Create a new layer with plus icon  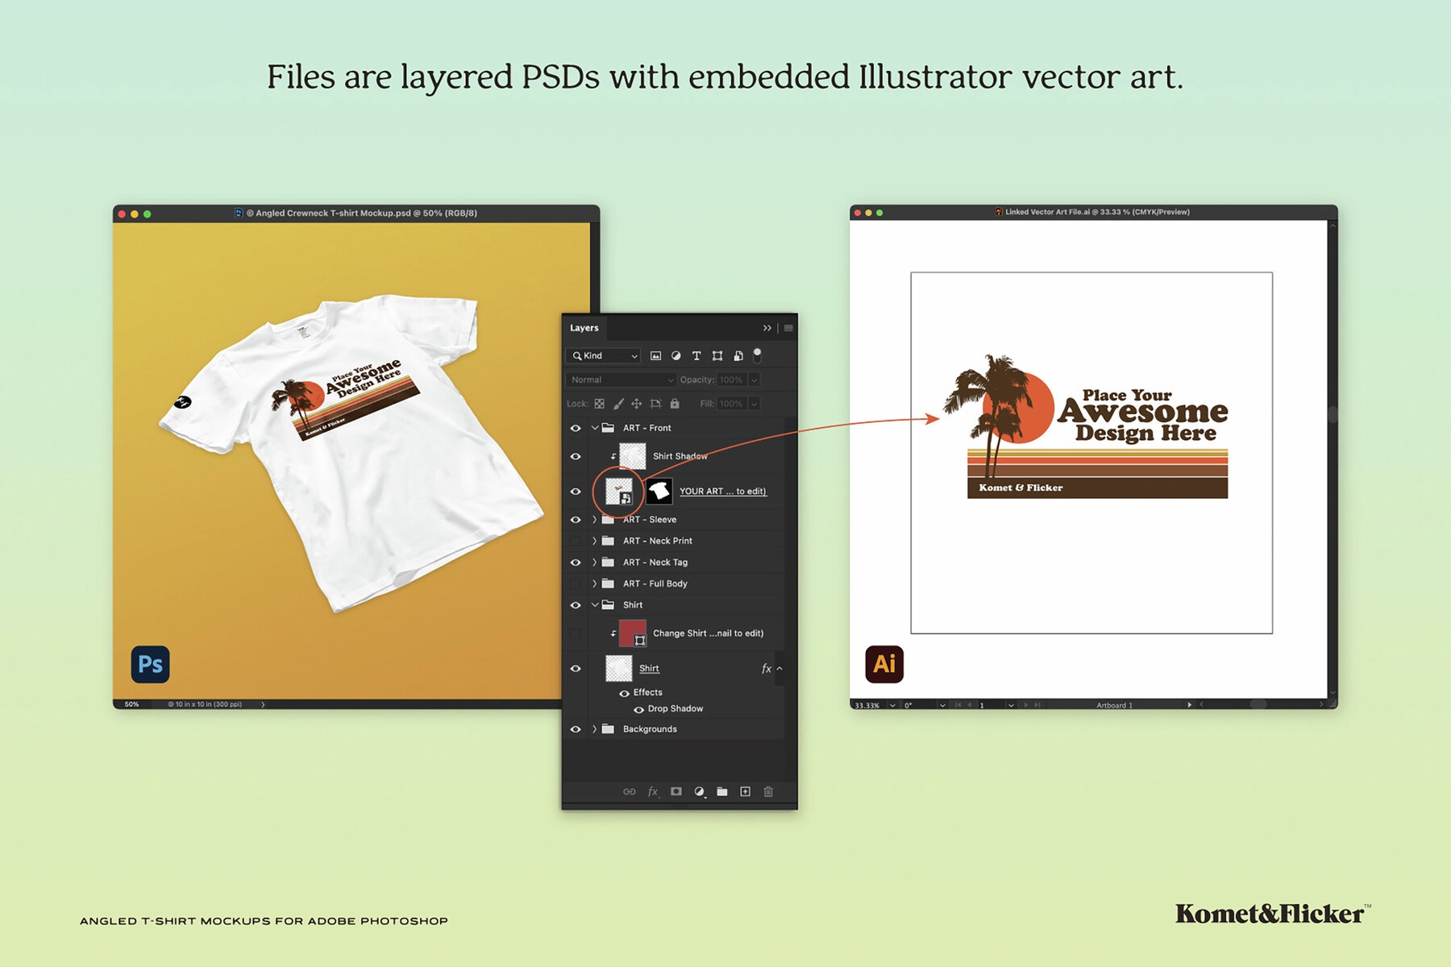[745, 791]
